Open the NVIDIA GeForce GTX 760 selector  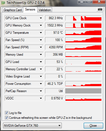click(32, 125)
